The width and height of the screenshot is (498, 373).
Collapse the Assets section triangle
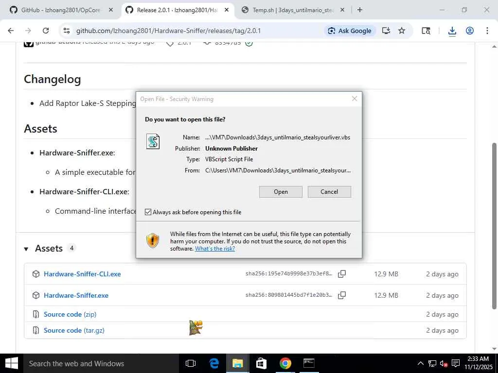pyautogui.click(x=26, y=249)
